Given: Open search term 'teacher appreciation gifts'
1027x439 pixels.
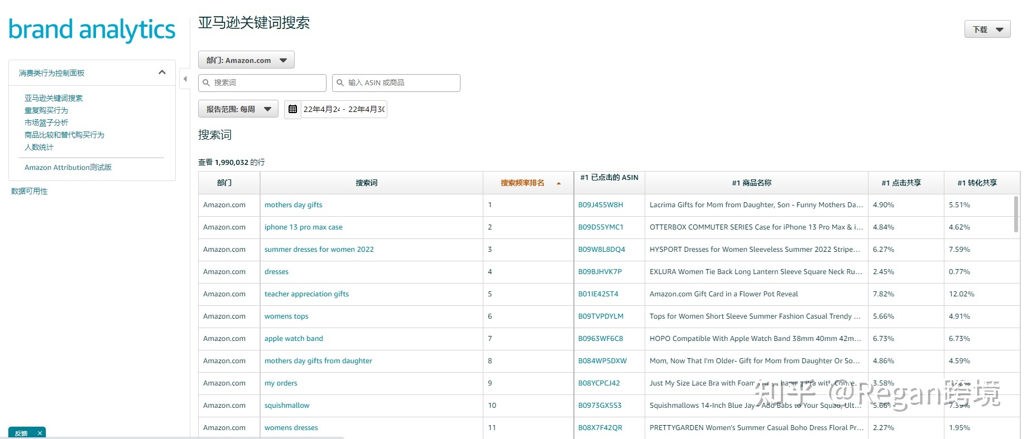Looking at the screenshot, I should tap(306, 294).
